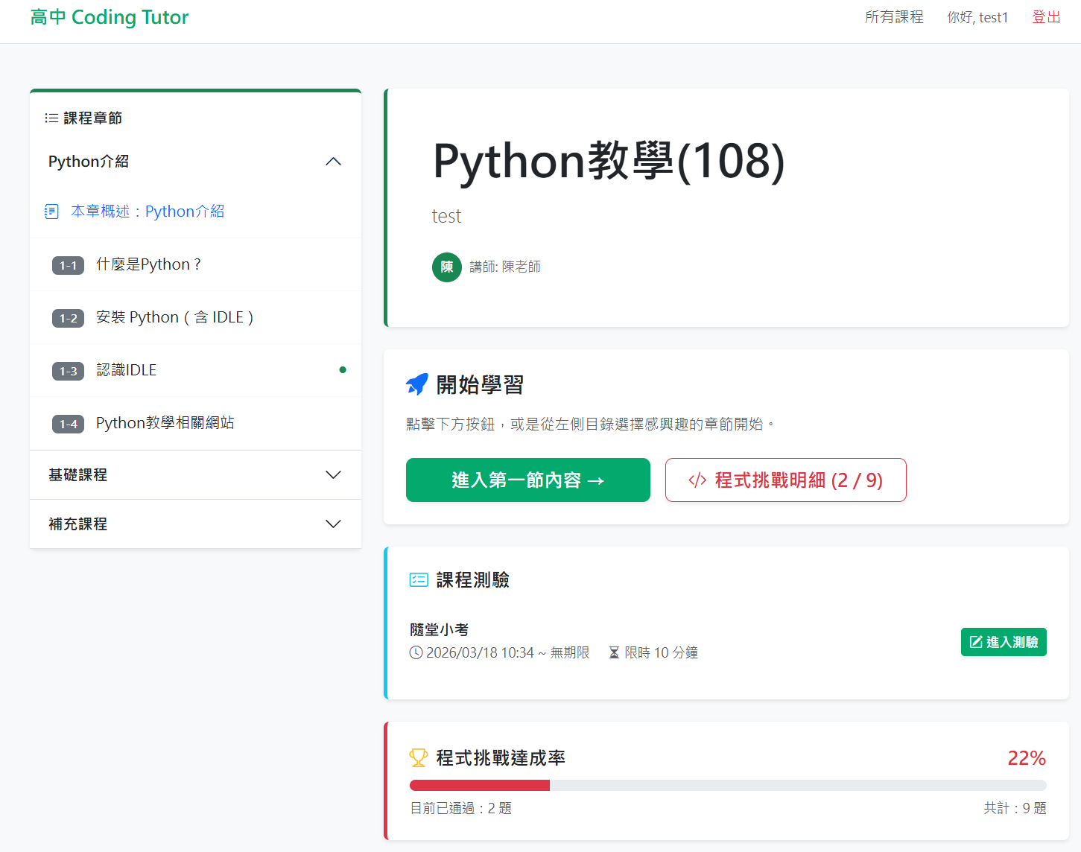Viewport: 1081px width, 852px height.
Task: Click the green 陳 instructor avatar
Action: pyautogui.click(x=447, y=267)
